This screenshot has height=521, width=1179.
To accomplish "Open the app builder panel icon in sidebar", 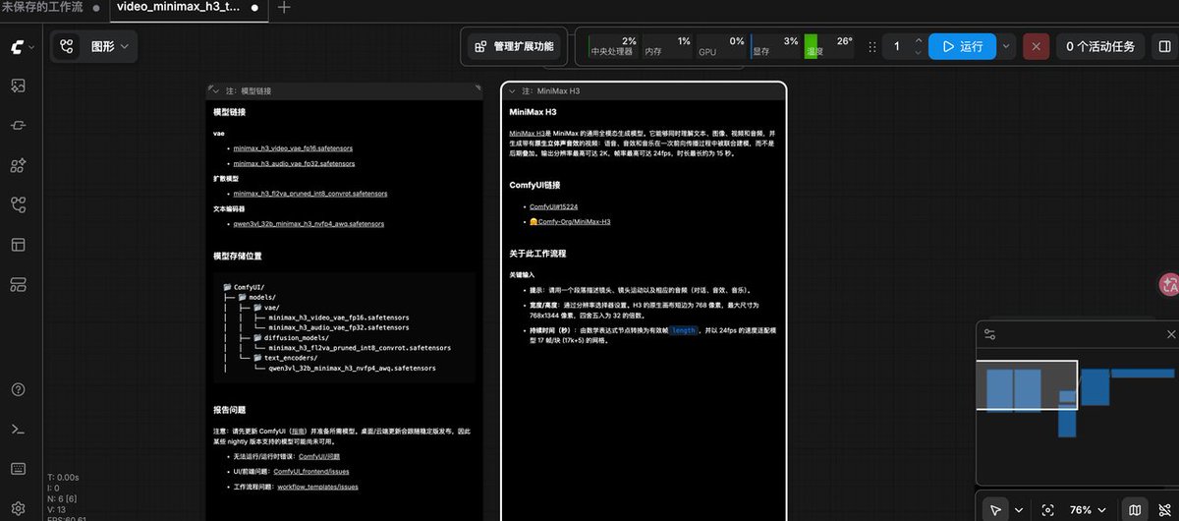I will (18, 284).
